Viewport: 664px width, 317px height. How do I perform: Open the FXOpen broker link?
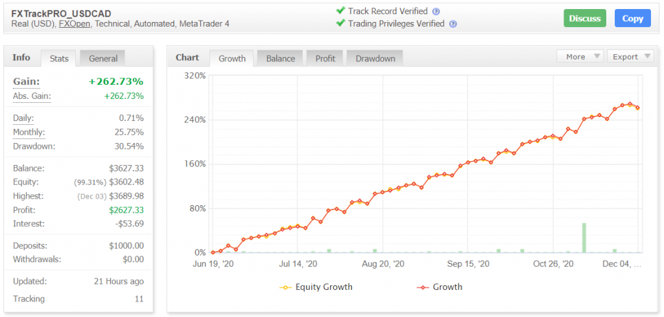pyautogui.click(x=75, y=24)
